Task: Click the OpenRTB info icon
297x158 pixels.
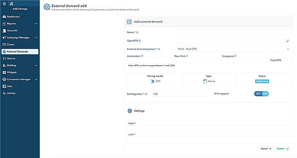Action: 140,41
